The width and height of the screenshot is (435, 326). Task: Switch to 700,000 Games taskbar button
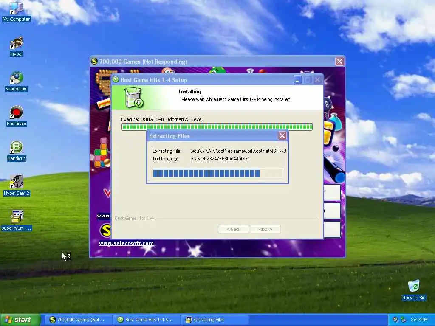78,320
